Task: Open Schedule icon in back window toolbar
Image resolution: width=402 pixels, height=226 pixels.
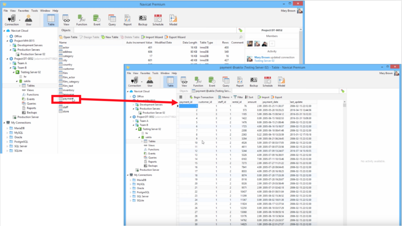Action: [x=158, y=20]
